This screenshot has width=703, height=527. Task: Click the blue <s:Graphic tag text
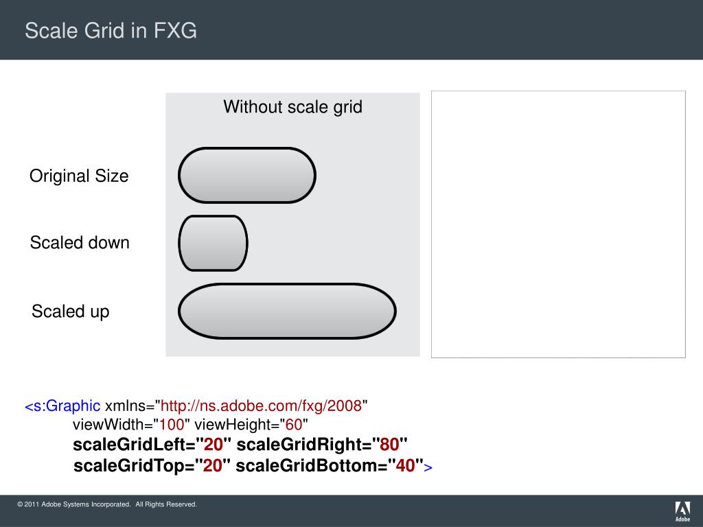62,406
